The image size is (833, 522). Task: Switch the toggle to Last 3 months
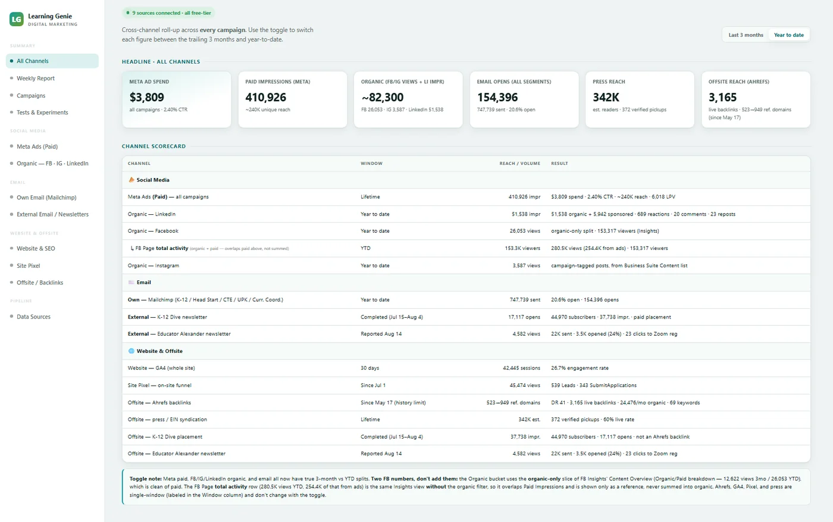coord(746,35)
